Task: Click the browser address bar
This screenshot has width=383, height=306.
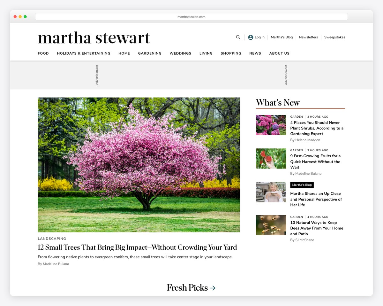Action: (x=191, y=16)
